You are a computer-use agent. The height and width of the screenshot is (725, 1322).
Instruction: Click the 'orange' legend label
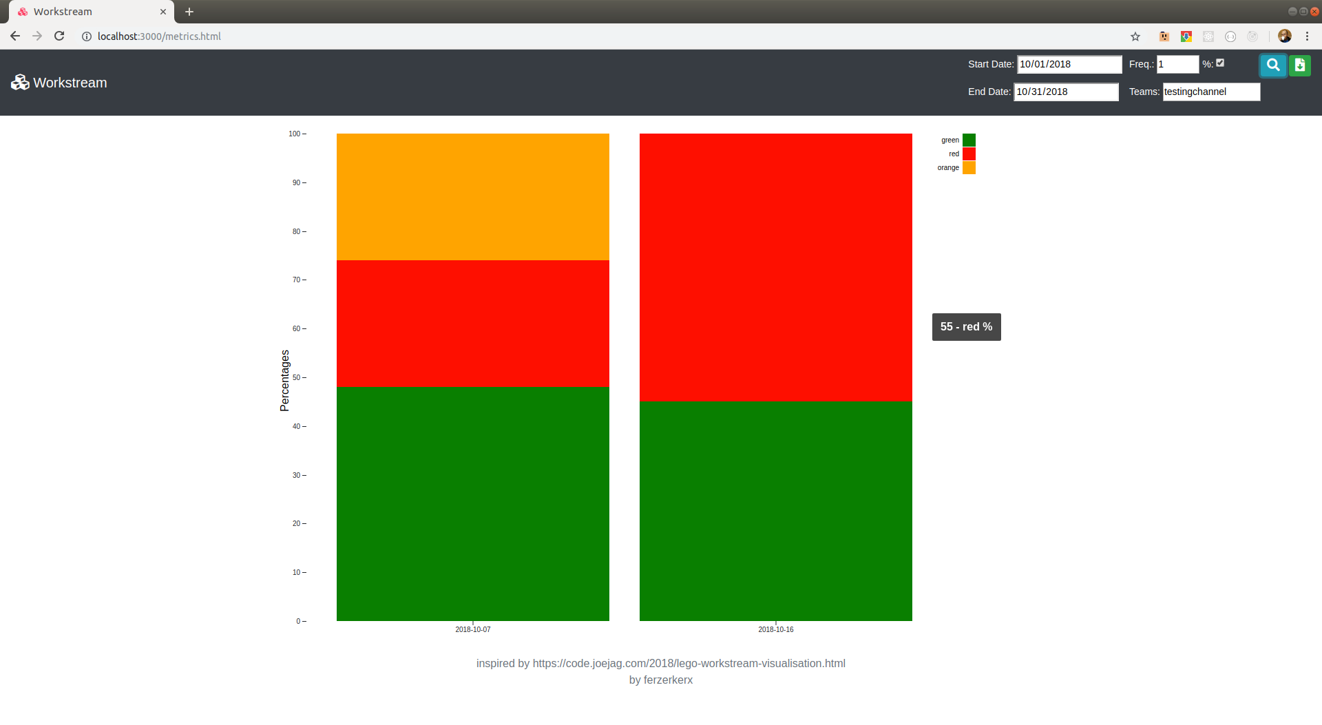[948, 167]
